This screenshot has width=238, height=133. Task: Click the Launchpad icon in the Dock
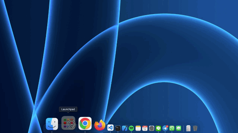68,123
